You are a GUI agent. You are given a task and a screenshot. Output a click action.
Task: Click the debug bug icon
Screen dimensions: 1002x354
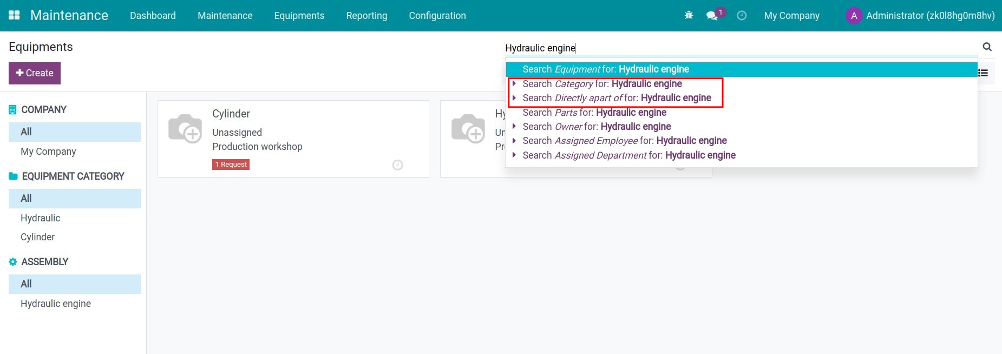[689, 15]
